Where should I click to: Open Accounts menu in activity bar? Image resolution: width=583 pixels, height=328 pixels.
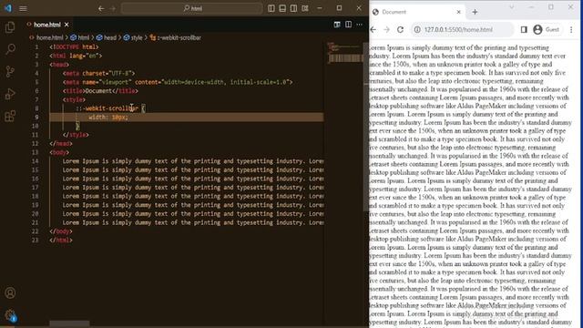[x=10, y=292]
